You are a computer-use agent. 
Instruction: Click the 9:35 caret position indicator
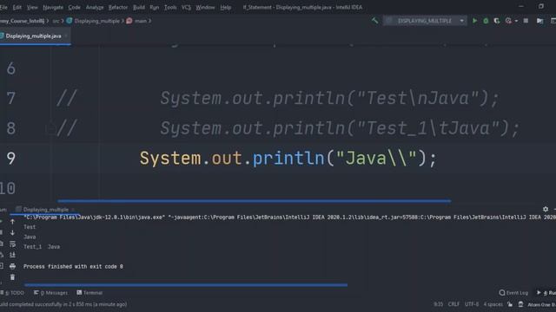coord(438,304)
